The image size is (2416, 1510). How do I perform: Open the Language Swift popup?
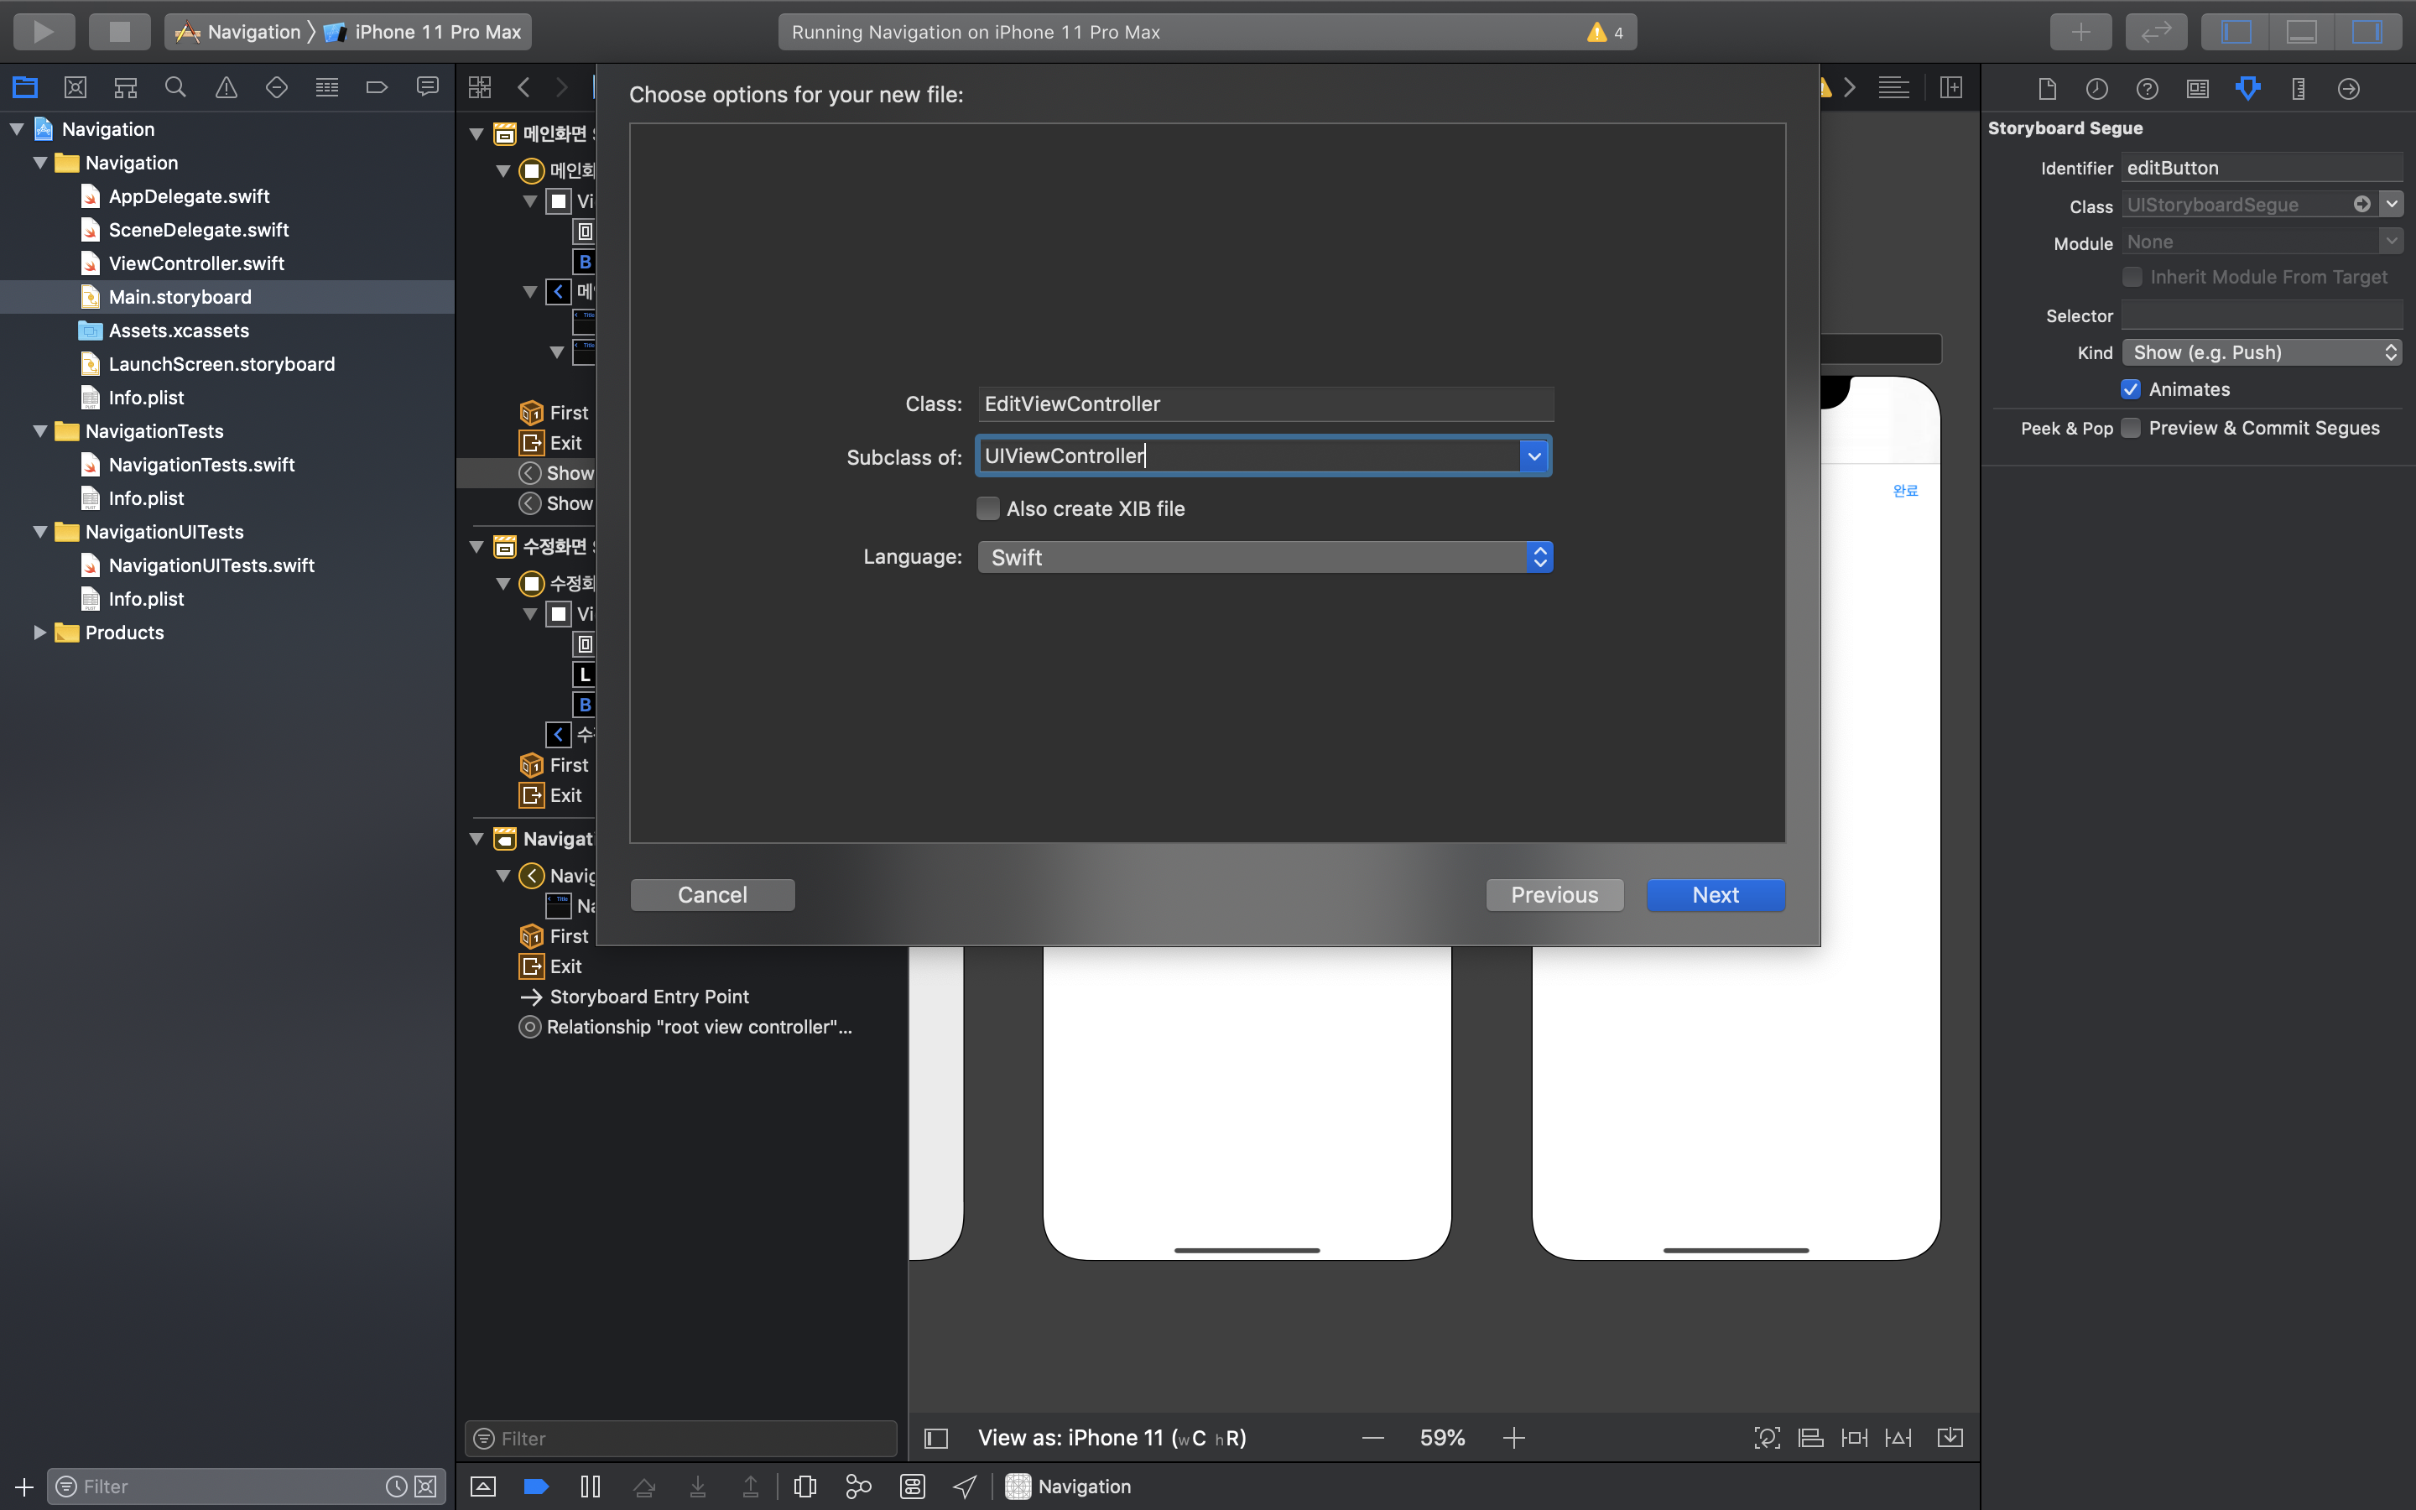click(1265, 557)
